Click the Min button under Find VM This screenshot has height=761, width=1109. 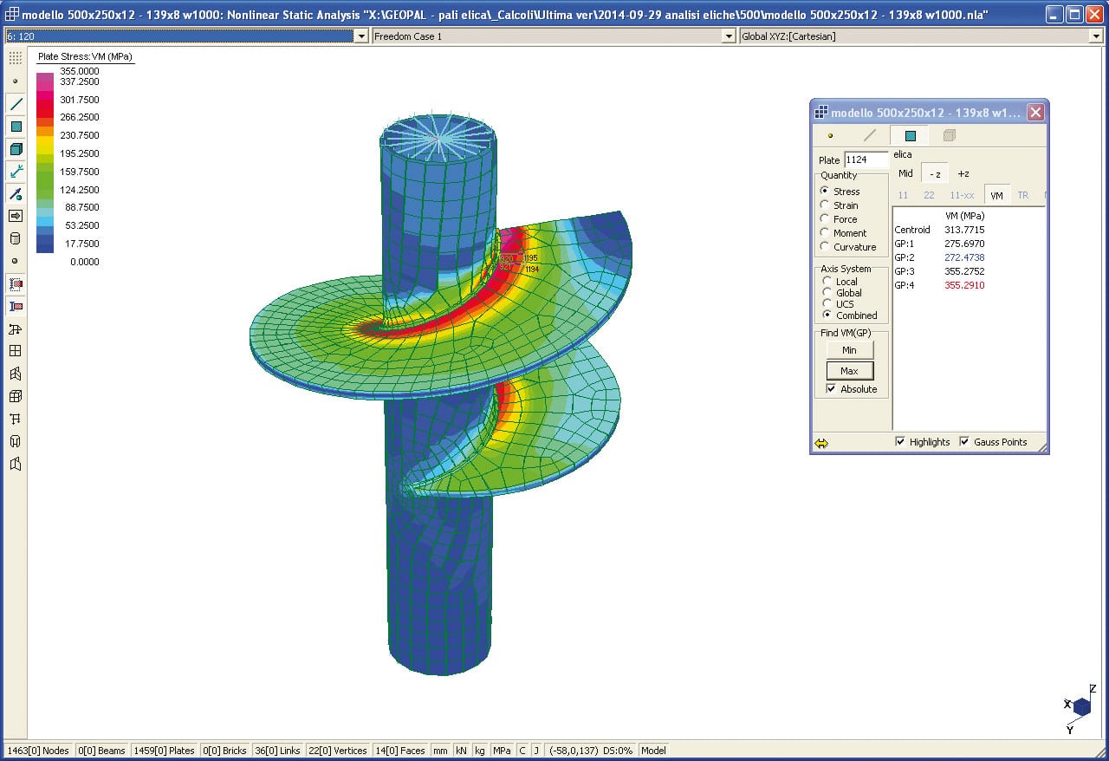[849, 349]
